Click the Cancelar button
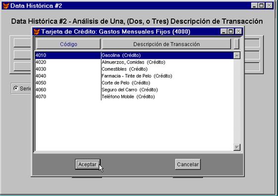The image size is (278, 196). pyautogui.click(x=188, y=164)
